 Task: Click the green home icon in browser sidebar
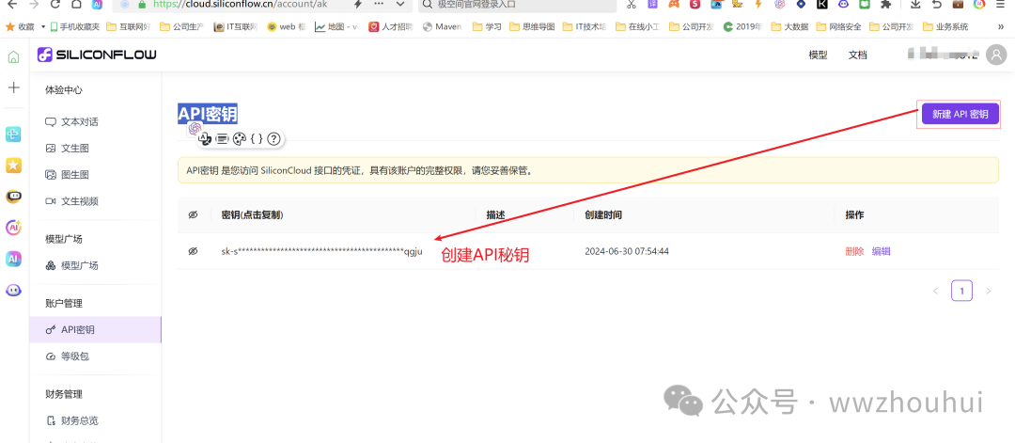tap(13, 57)
